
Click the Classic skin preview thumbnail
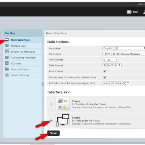(x=63, y=104)
